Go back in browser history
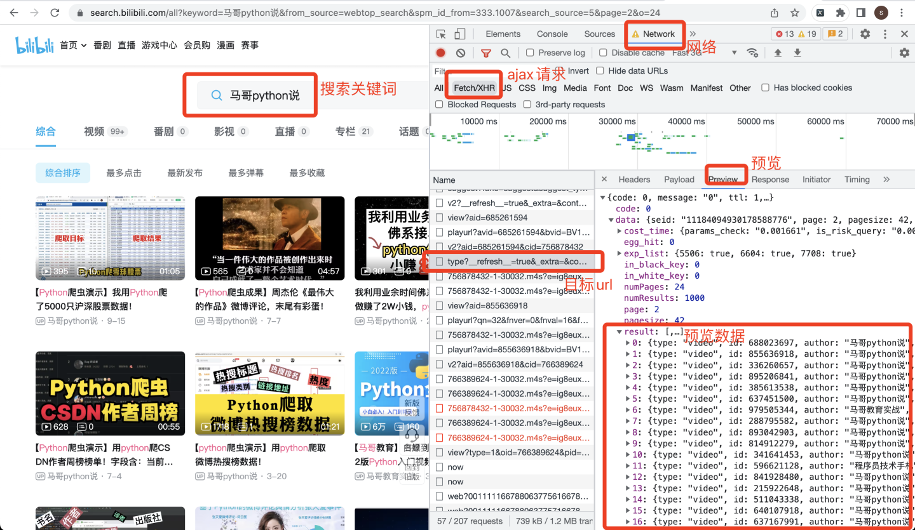915x530 pixels. [x=15, y=13]
